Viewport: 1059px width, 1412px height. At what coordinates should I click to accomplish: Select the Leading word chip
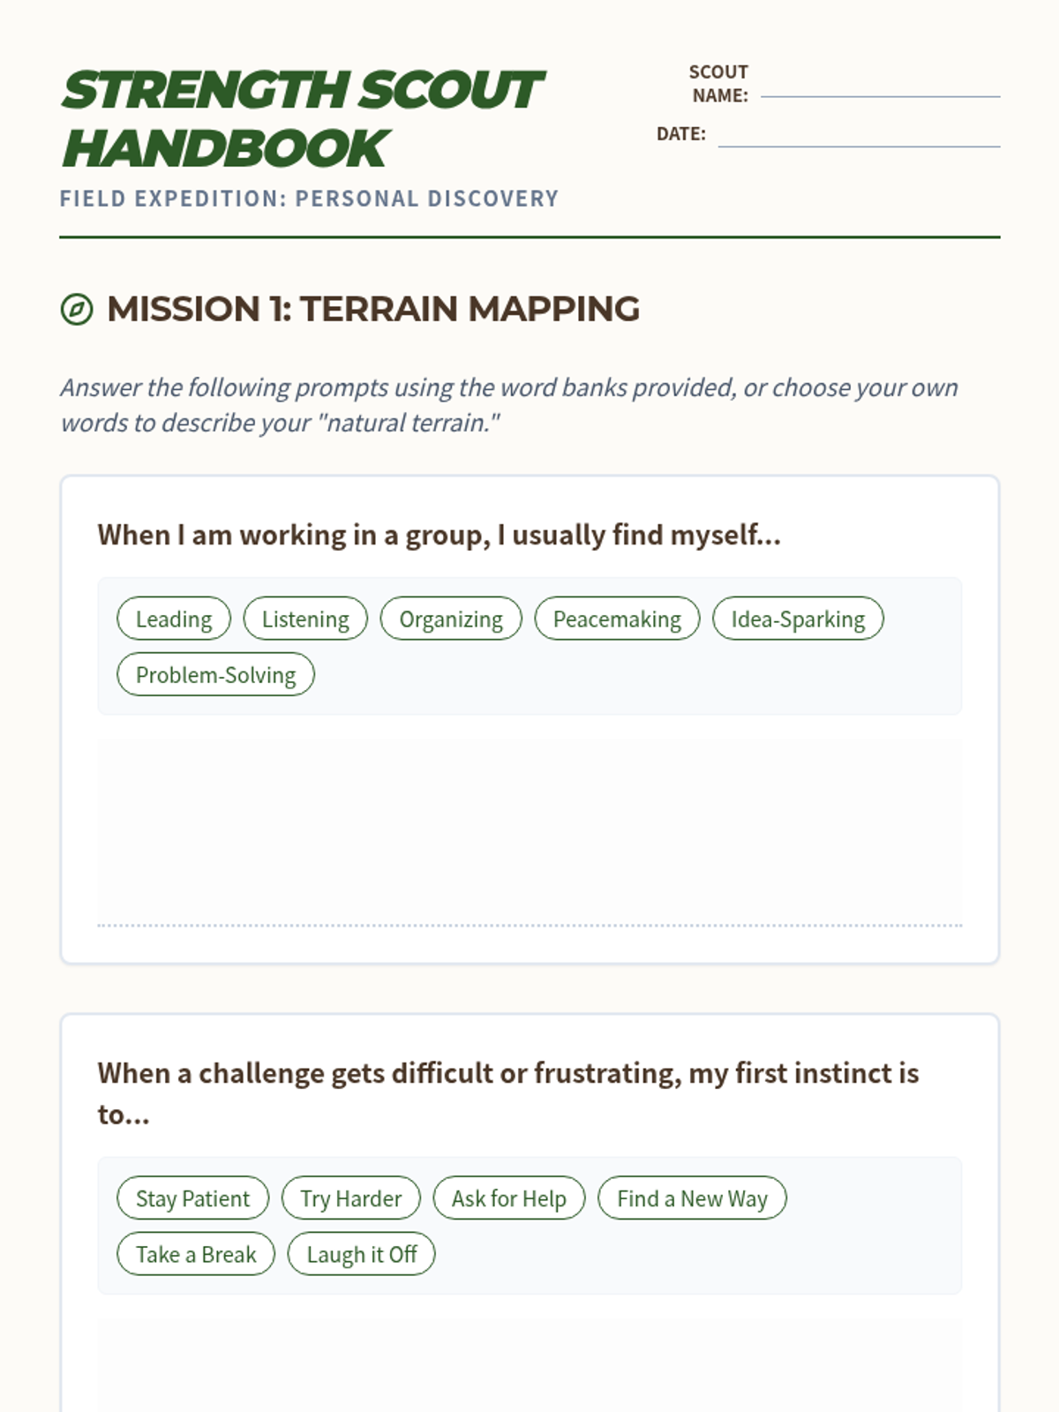(174, 619)
